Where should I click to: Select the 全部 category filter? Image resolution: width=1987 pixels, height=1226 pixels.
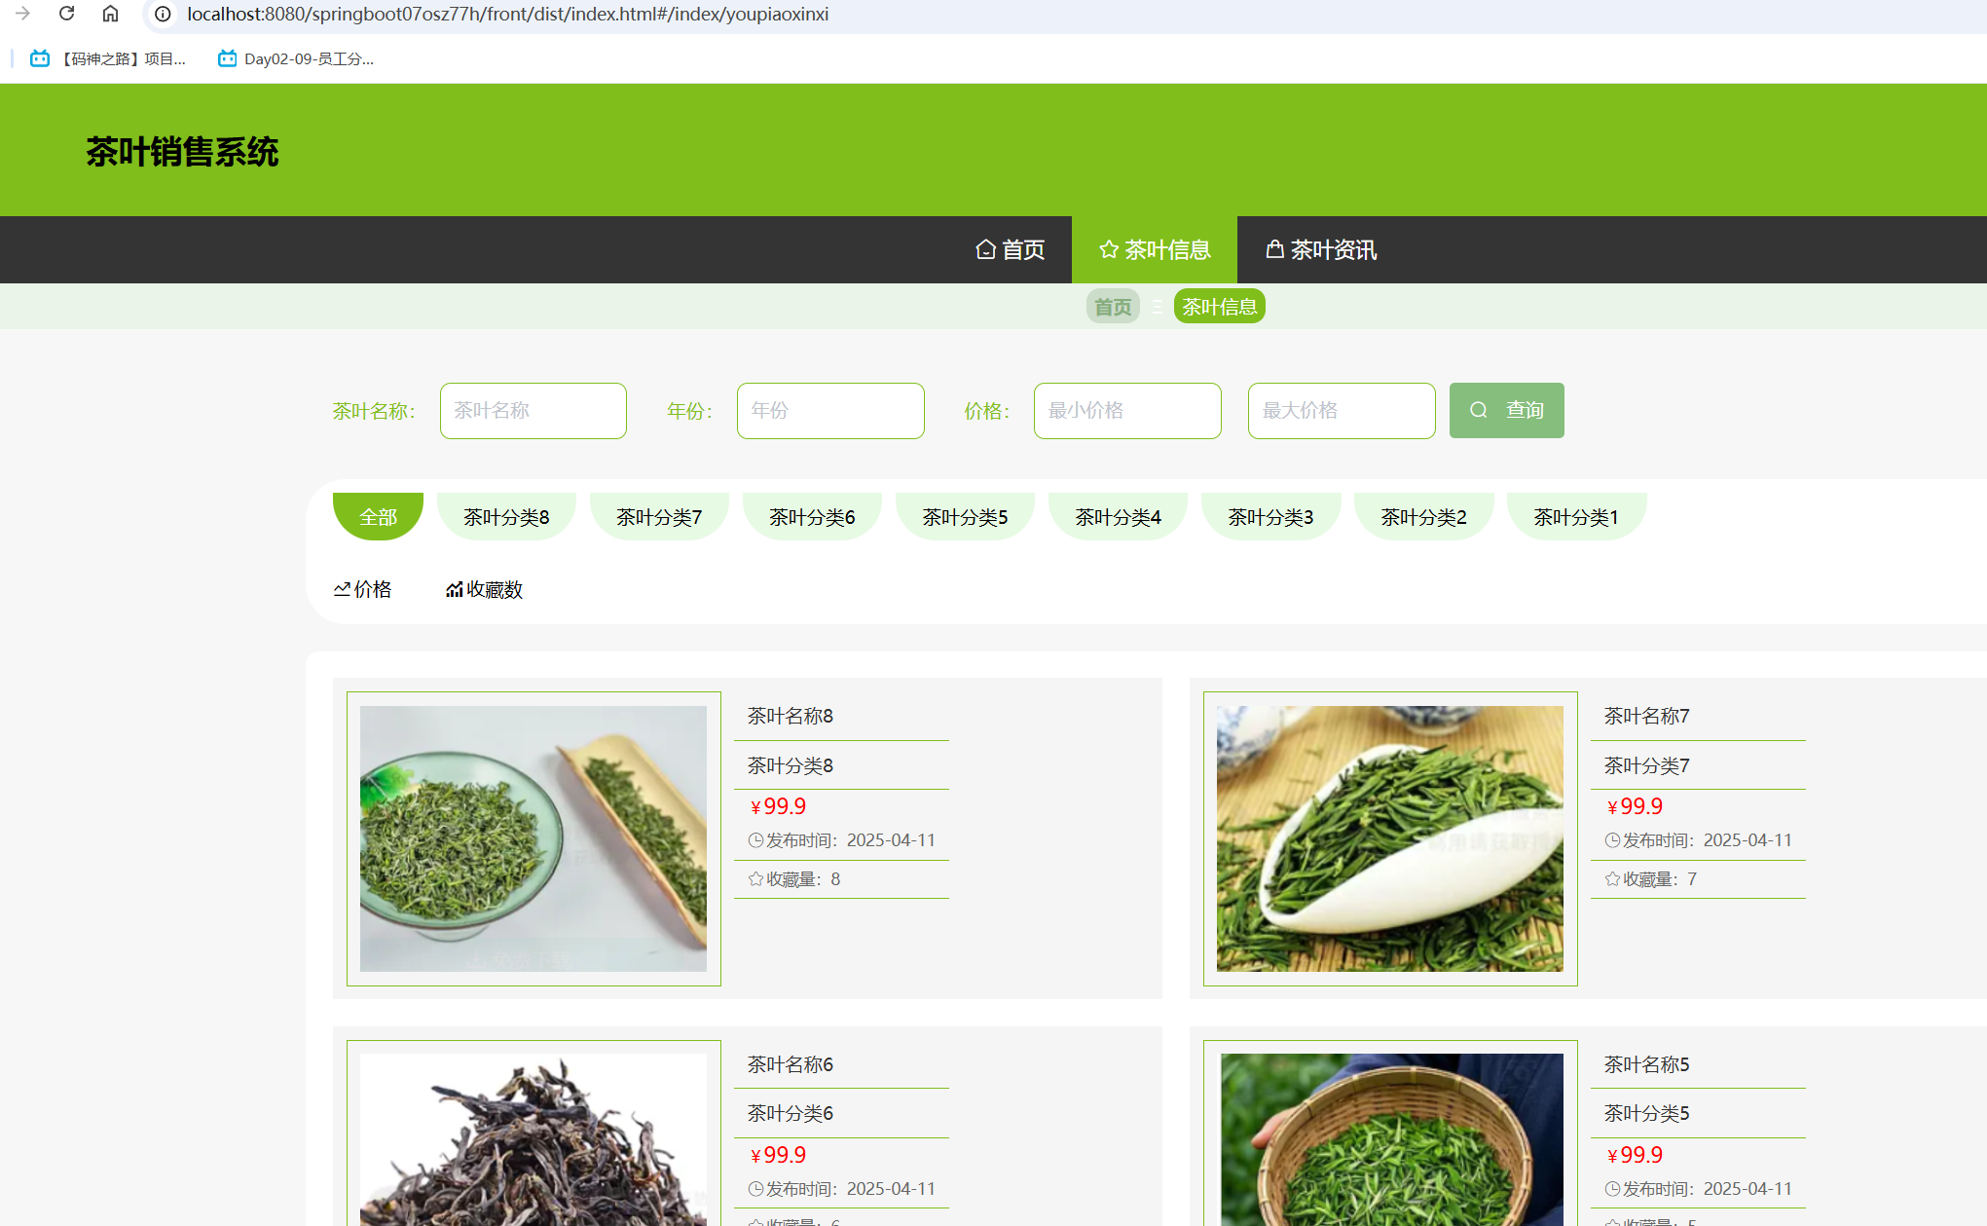coord(378,517)
